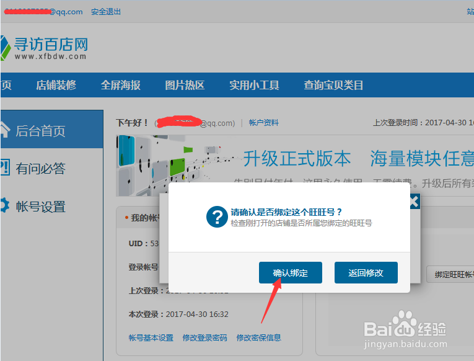This screenshot has height=361, width=474.
Task: Open the 修改登录密码 link
Action: tap(204, 337)
